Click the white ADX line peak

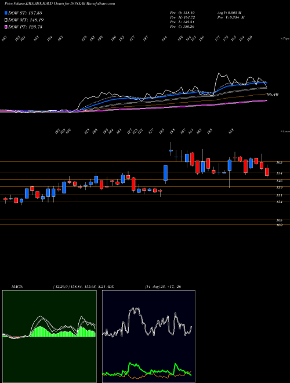(133, 309)
